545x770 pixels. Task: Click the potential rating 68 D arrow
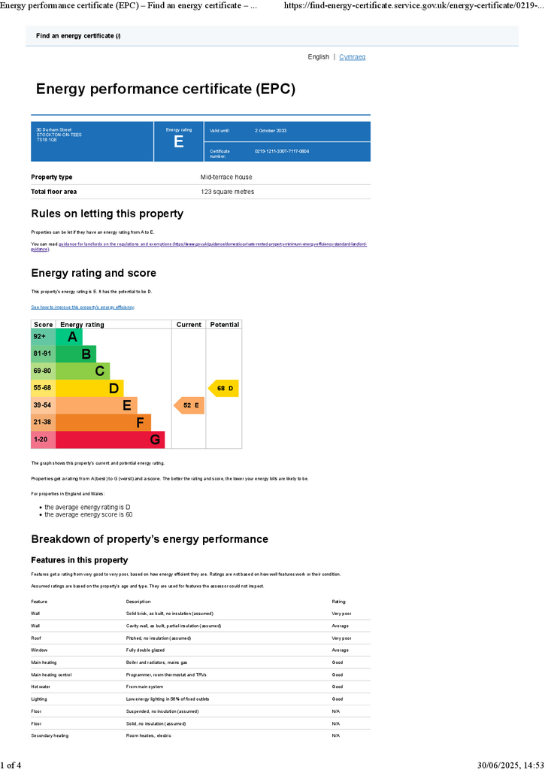(223, 388)
